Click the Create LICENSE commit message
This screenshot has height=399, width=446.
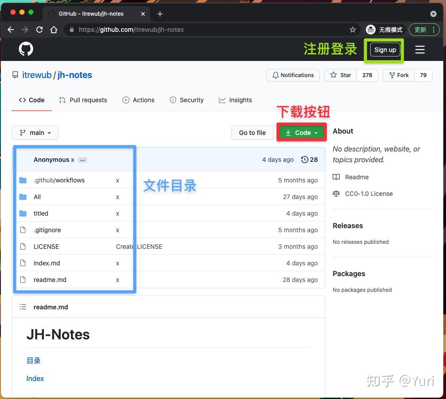point(139,247)
